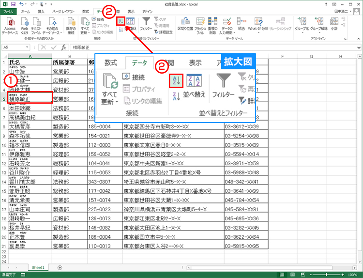Switch to the ページレイアウト ribbon tab
This screenshot has width=363, height=278.
63,10
